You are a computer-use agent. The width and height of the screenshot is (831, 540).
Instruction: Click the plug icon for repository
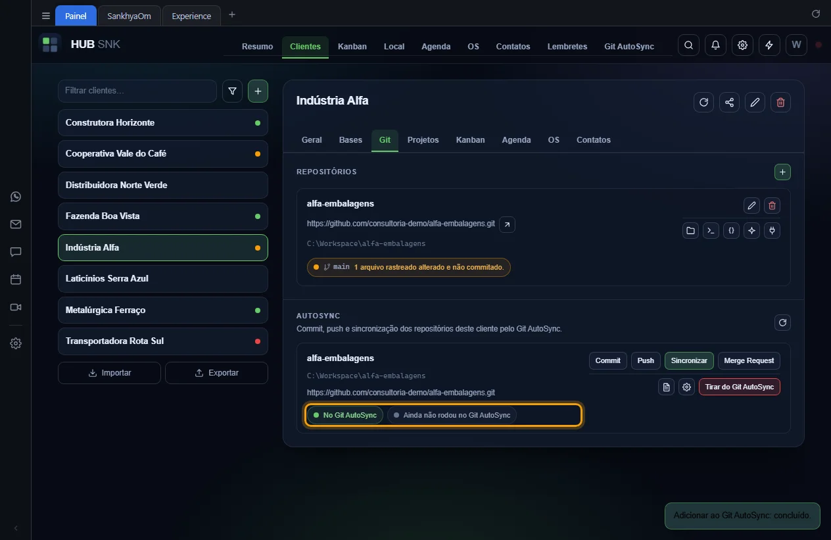pyautogui.click(x=772, y=231)
